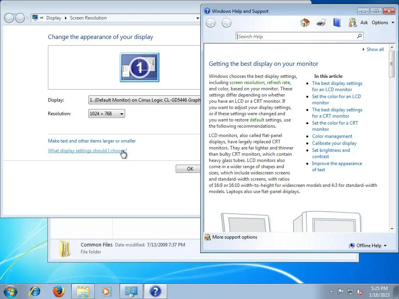Open Windows Explorer taskbar button
The height and width of the screenshot is (299, 399).
click(83, 291)
